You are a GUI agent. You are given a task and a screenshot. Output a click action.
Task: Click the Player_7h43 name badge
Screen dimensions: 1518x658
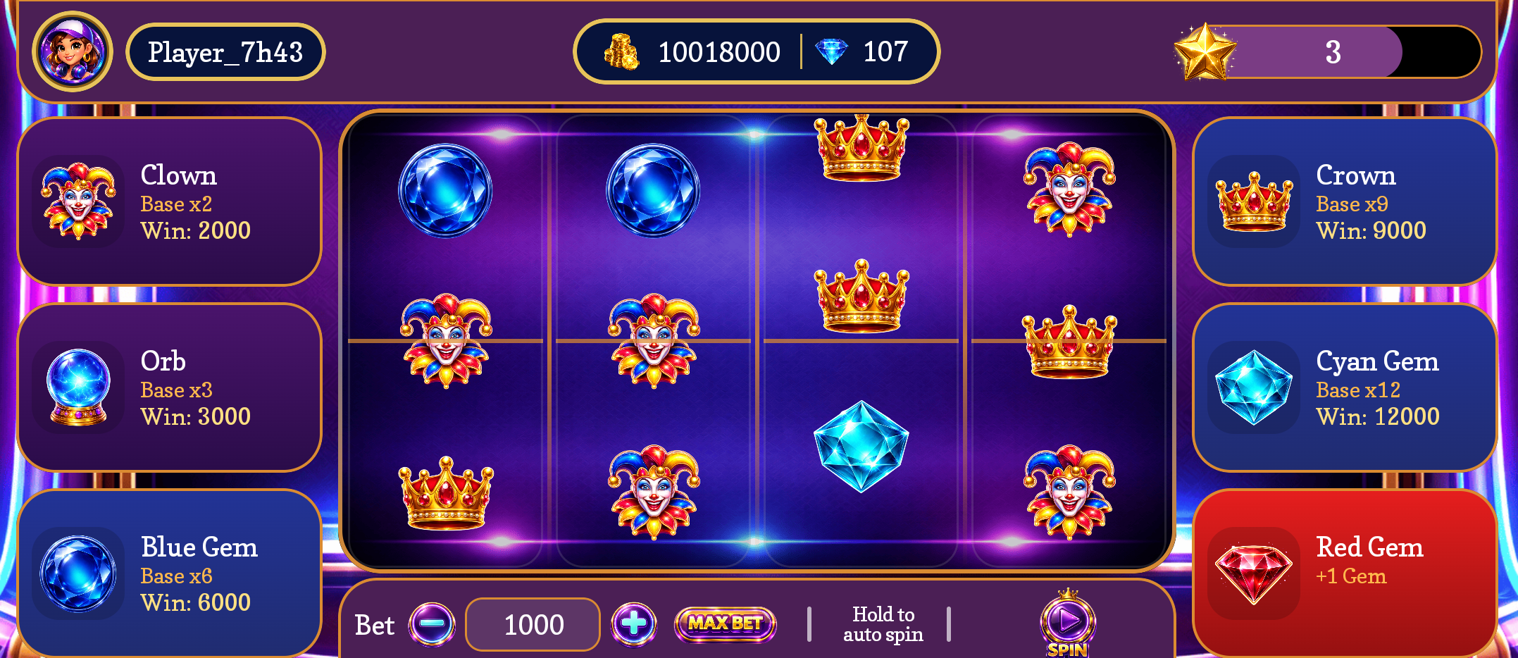[225, 51]
